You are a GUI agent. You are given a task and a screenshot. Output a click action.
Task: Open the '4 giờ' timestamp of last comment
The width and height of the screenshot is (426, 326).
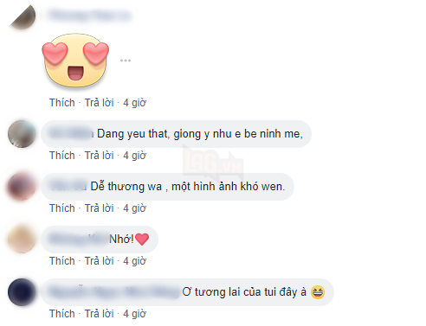click(x=135, y=314)
